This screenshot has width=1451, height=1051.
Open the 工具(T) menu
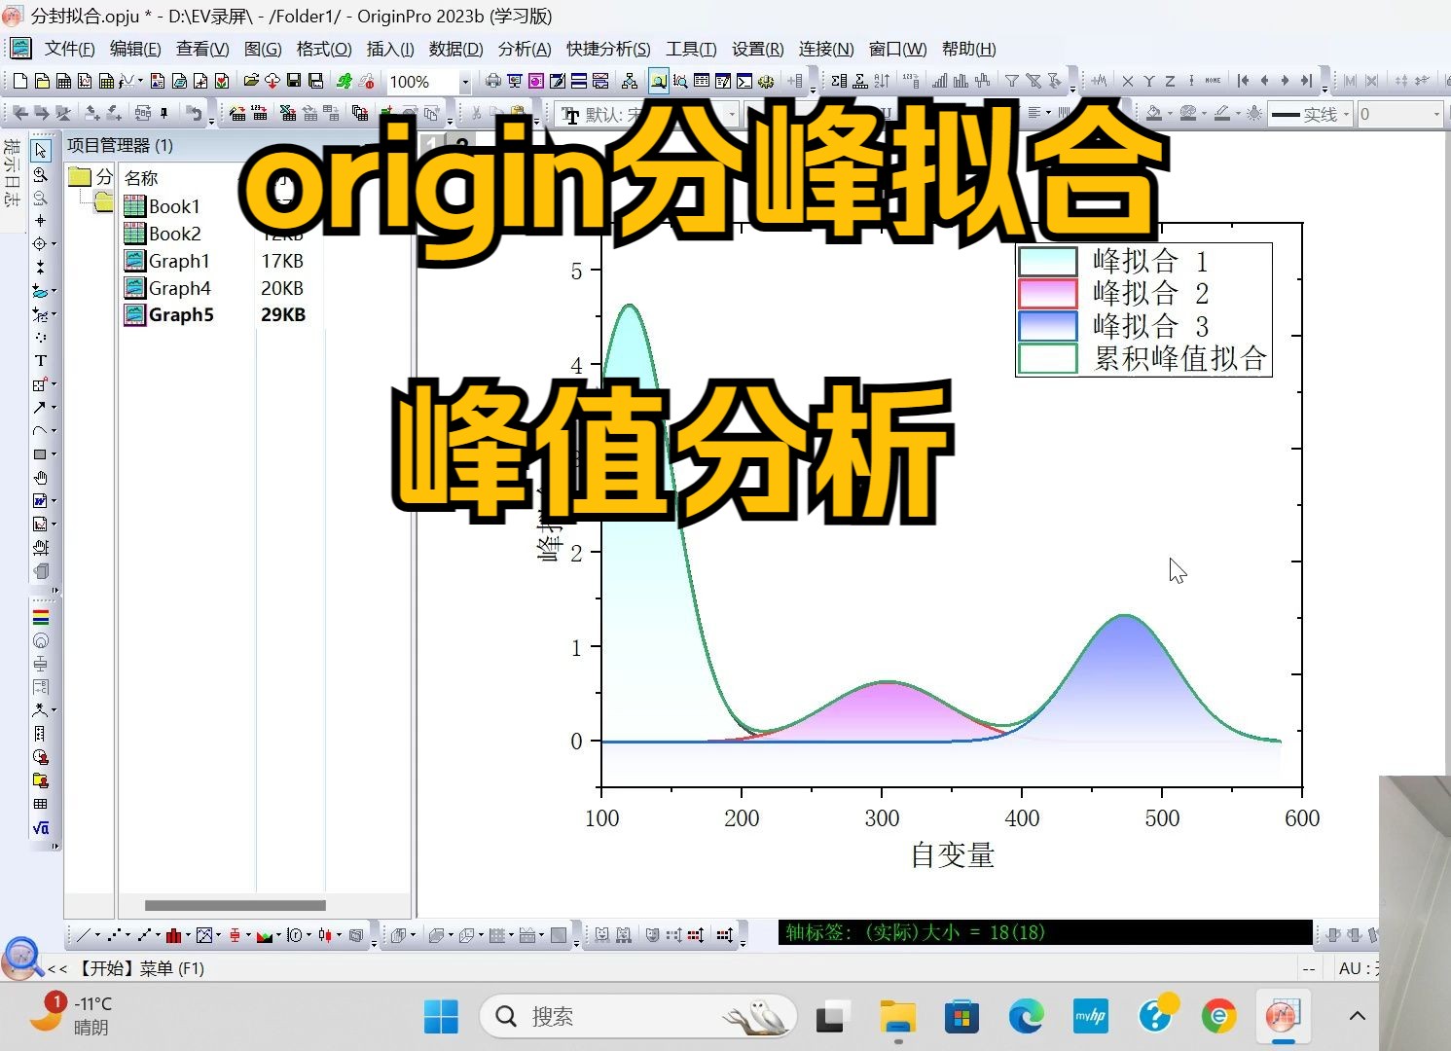point(691,49)
